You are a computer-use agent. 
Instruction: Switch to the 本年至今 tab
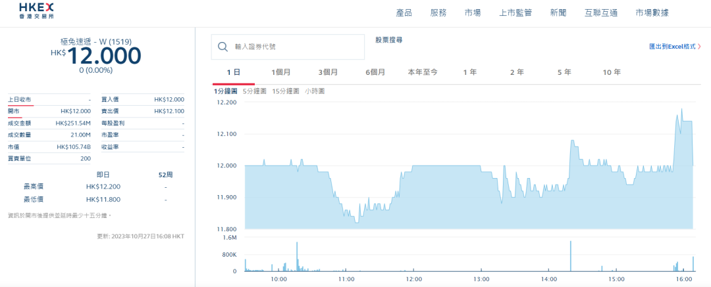coord(423,72)
